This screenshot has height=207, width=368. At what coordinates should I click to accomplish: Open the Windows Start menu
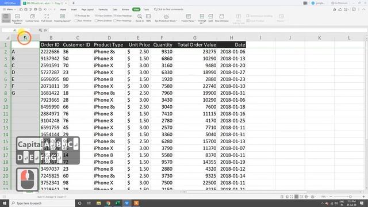[x=5, y=203]
